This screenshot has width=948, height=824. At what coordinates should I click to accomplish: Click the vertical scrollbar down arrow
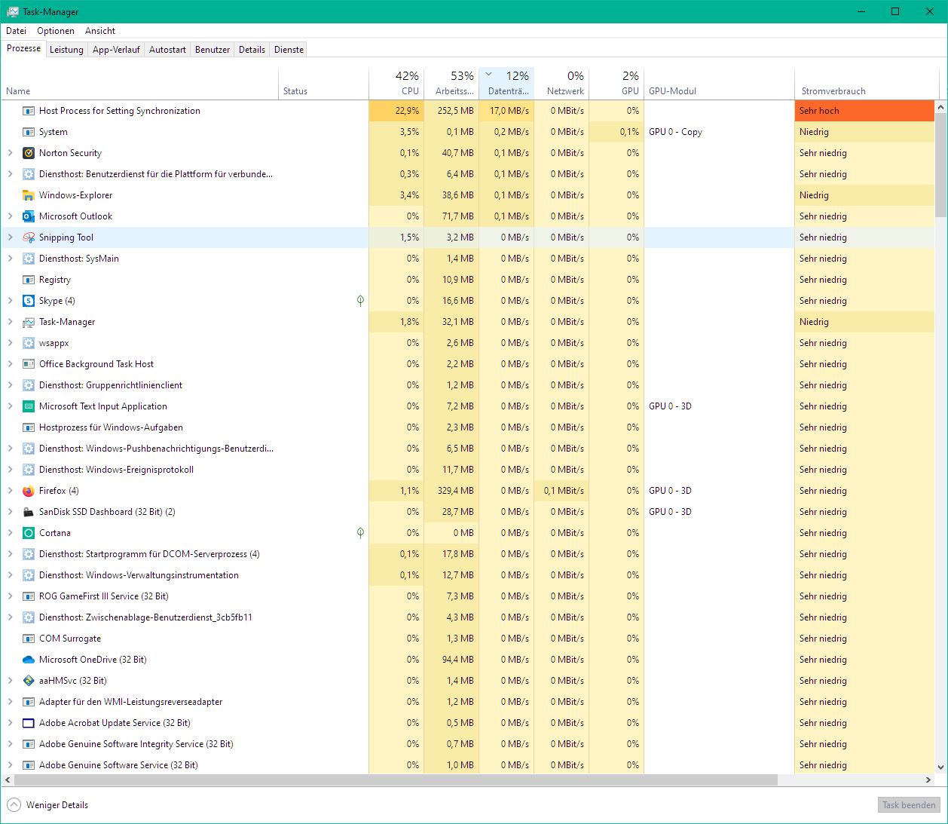point(941,767)
